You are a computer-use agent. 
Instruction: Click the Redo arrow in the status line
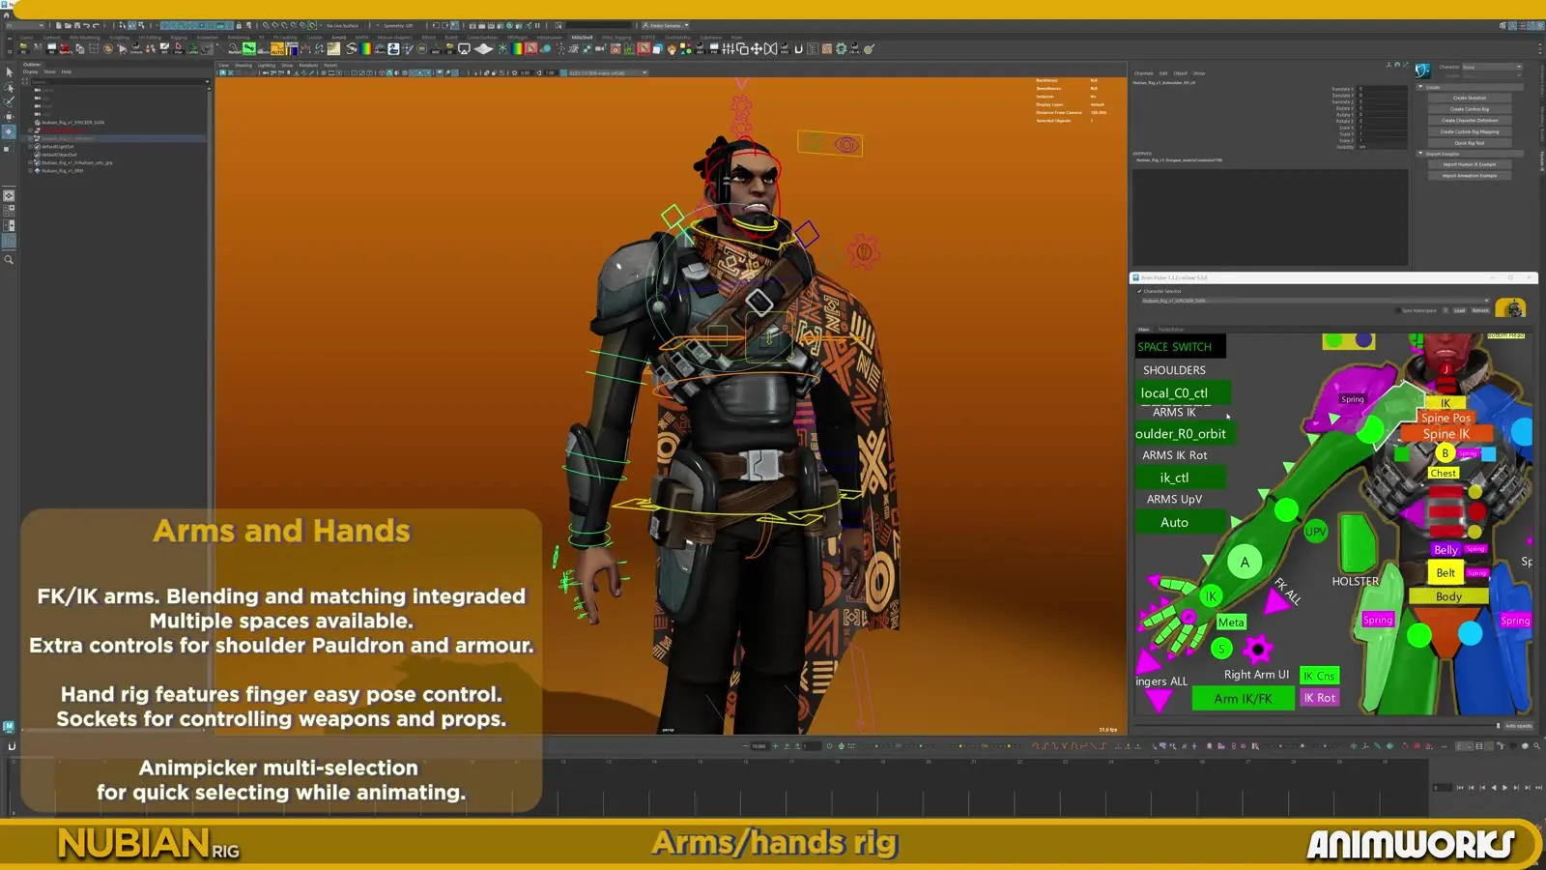pos(96,25)
